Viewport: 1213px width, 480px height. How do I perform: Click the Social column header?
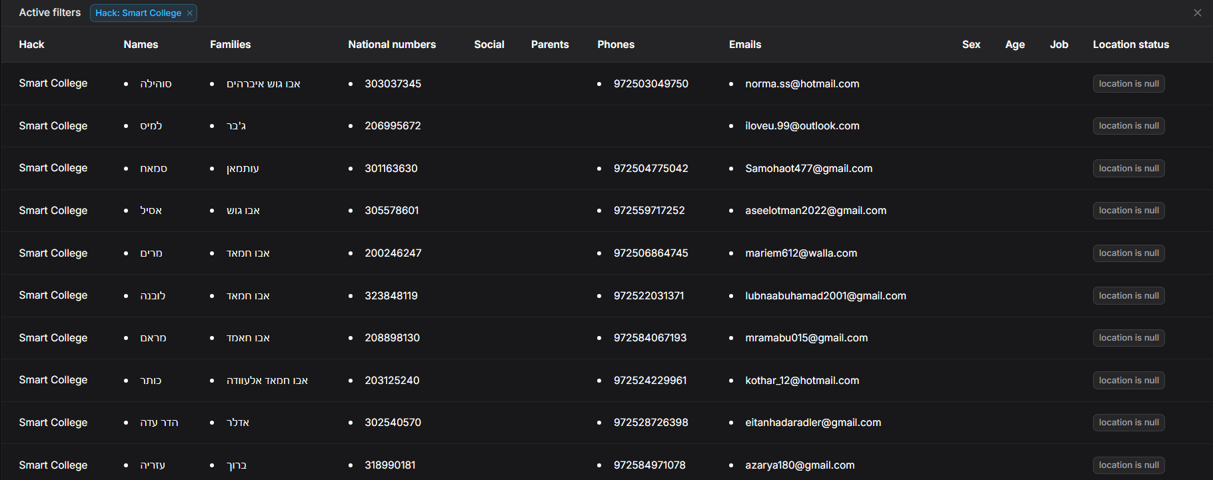tap(489, 45)
